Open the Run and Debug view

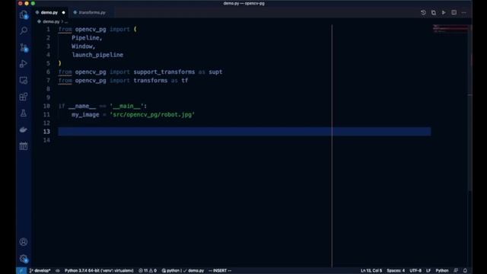tap(24, 64)
